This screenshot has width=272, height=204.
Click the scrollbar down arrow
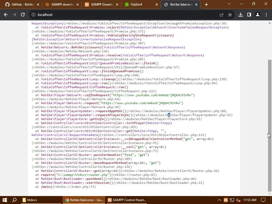point(270,194)
